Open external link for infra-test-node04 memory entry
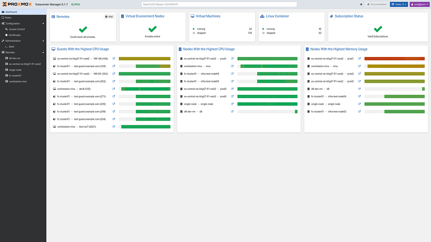This screenshot has width=431, height=242. [359, 96]
